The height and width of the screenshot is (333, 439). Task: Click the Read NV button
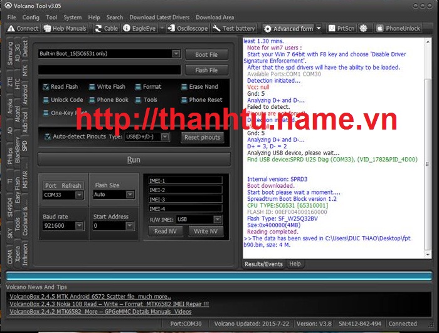click(x=165, y=232)
